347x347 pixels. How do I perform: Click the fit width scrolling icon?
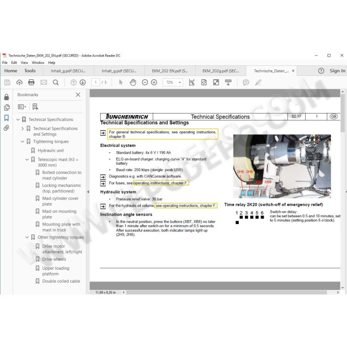coord(192,83)
